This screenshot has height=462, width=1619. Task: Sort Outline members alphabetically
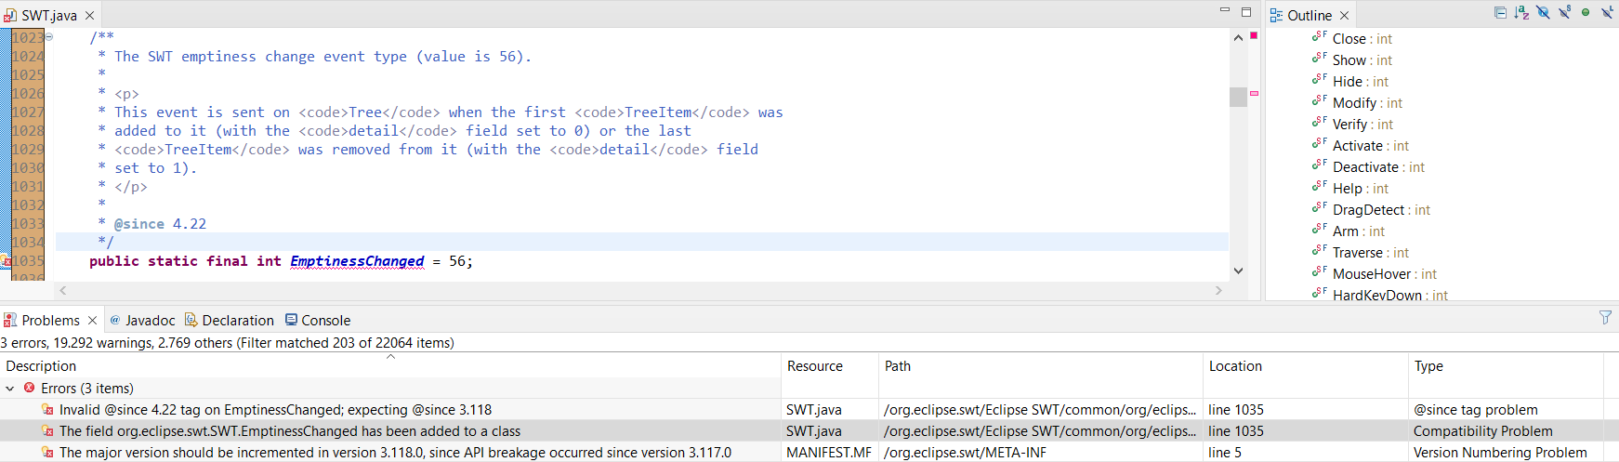tap(1521, 13)
